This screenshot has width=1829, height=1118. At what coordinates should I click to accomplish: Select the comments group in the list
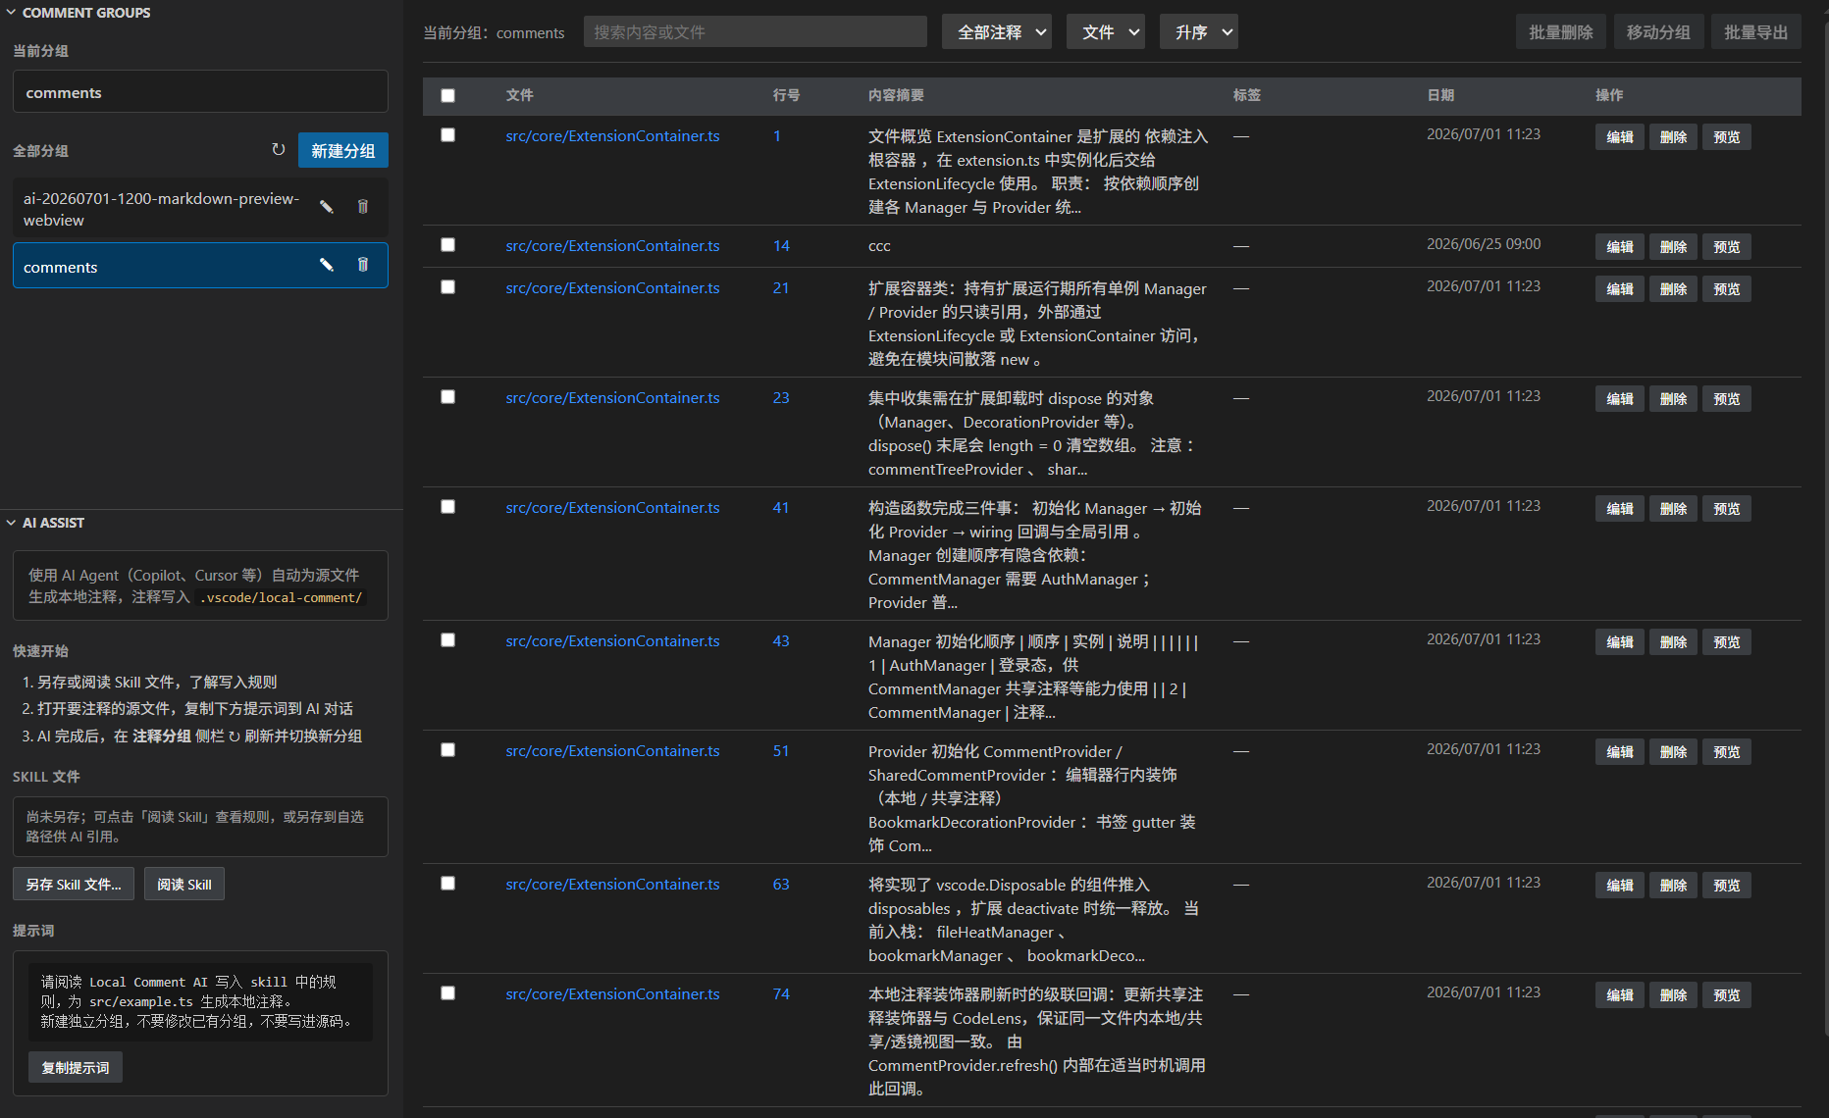[200, 265]
